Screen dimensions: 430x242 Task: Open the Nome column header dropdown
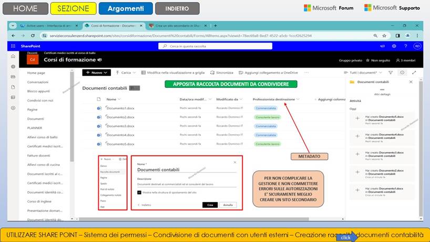(114, 99)
